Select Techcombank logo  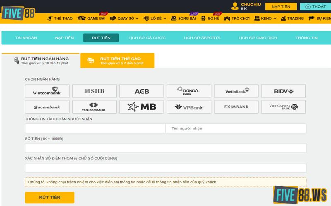(94, 107)
